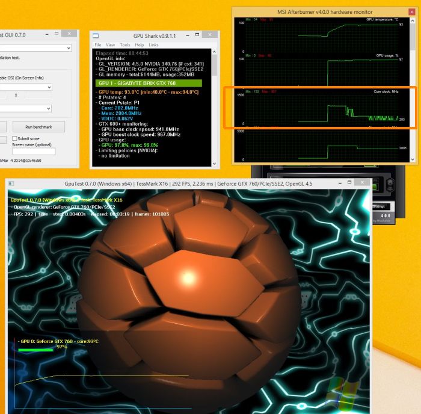Click the Screen name (optional) input field
The image size is (421, 414).
click(34, 152)
